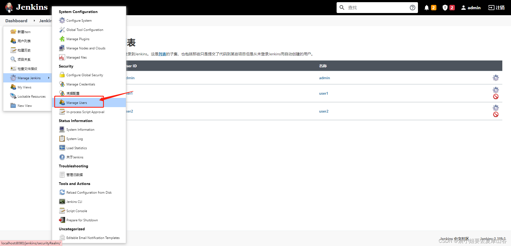Click the Prepare for Shutdown icon

[62, 220]
